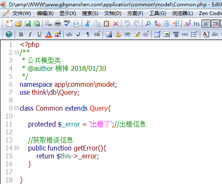Open print preview from the toolbar
This screenshot has height=184, width=222.
(49, 23)
